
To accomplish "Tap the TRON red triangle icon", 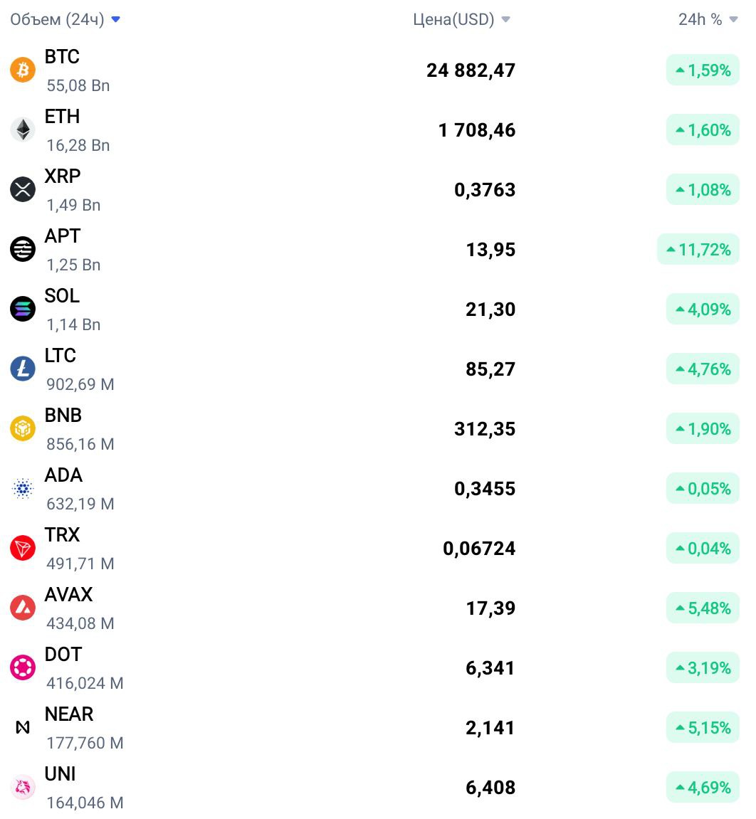I will point(23,548).
